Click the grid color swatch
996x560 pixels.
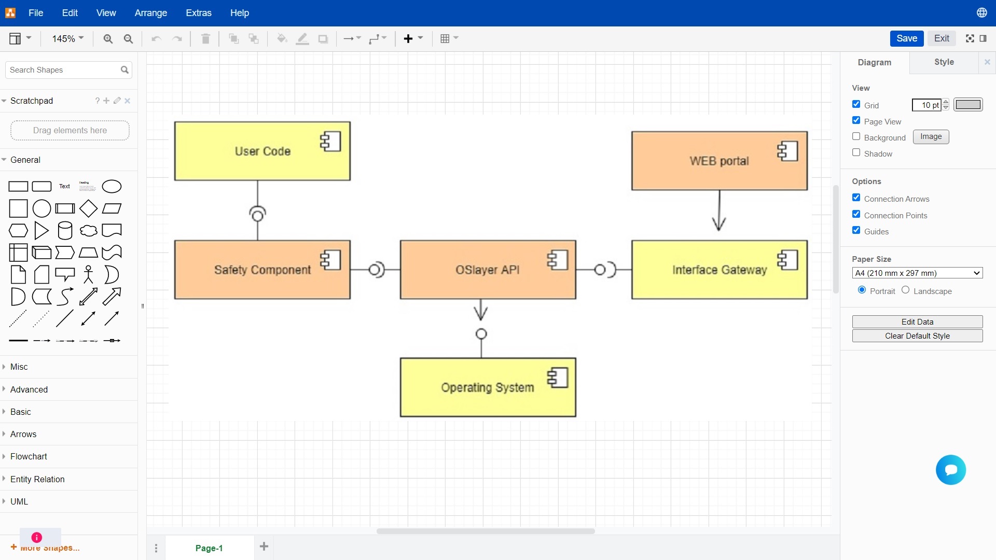click(968, 104)
